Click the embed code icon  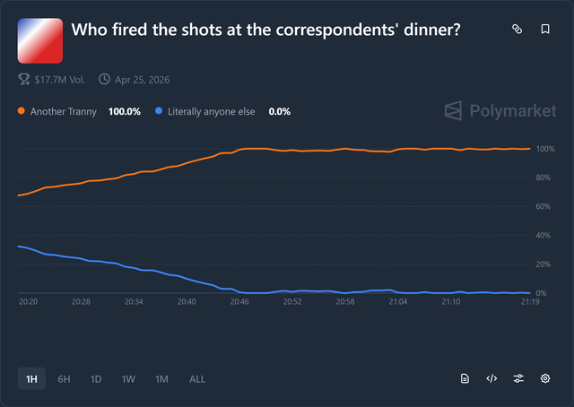coord(491,378)
